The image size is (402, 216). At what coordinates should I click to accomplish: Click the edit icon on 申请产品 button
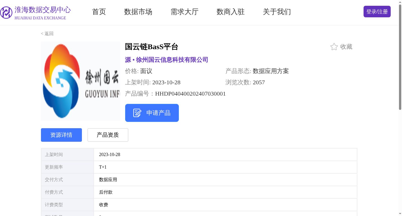137,113
